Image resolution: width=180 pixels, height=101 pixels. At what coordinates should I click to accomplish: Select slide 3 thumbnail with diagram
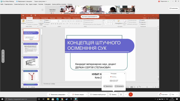[31, 62]
